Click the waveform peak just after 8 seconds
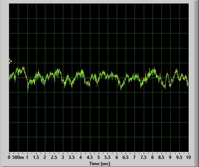Viewport: 199px width, 167px height. [154, 68]
